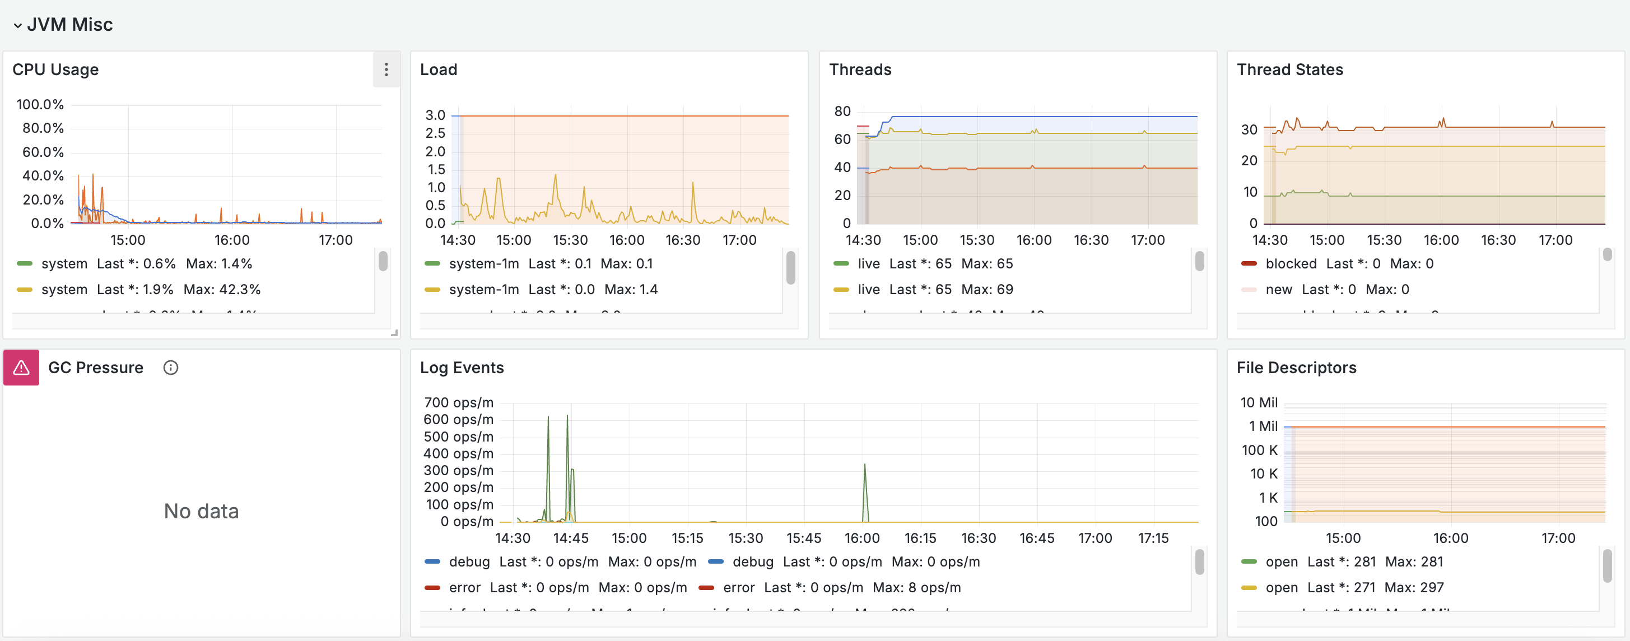Click the File Descriptors panel title
The width and height of the screenshot is (1630, 641).
tap(1297, 368)
